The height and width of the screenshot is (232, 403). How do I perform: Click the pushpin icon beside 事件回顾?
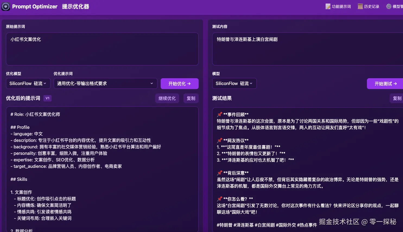pyautogui.click(x=220, y=115)
